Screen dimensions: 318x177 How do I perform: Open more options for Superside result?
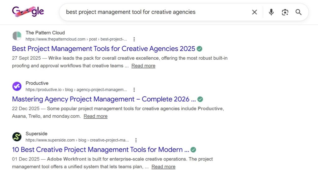[136, 140]
